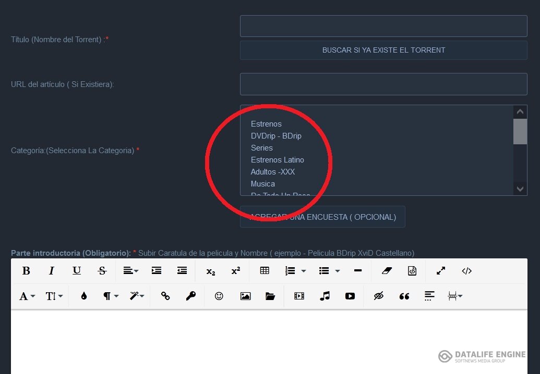The height and width of the screenshot is (374, 540).
Task: Select Estrenos Latino in the category list
Action: coord(277,160)
